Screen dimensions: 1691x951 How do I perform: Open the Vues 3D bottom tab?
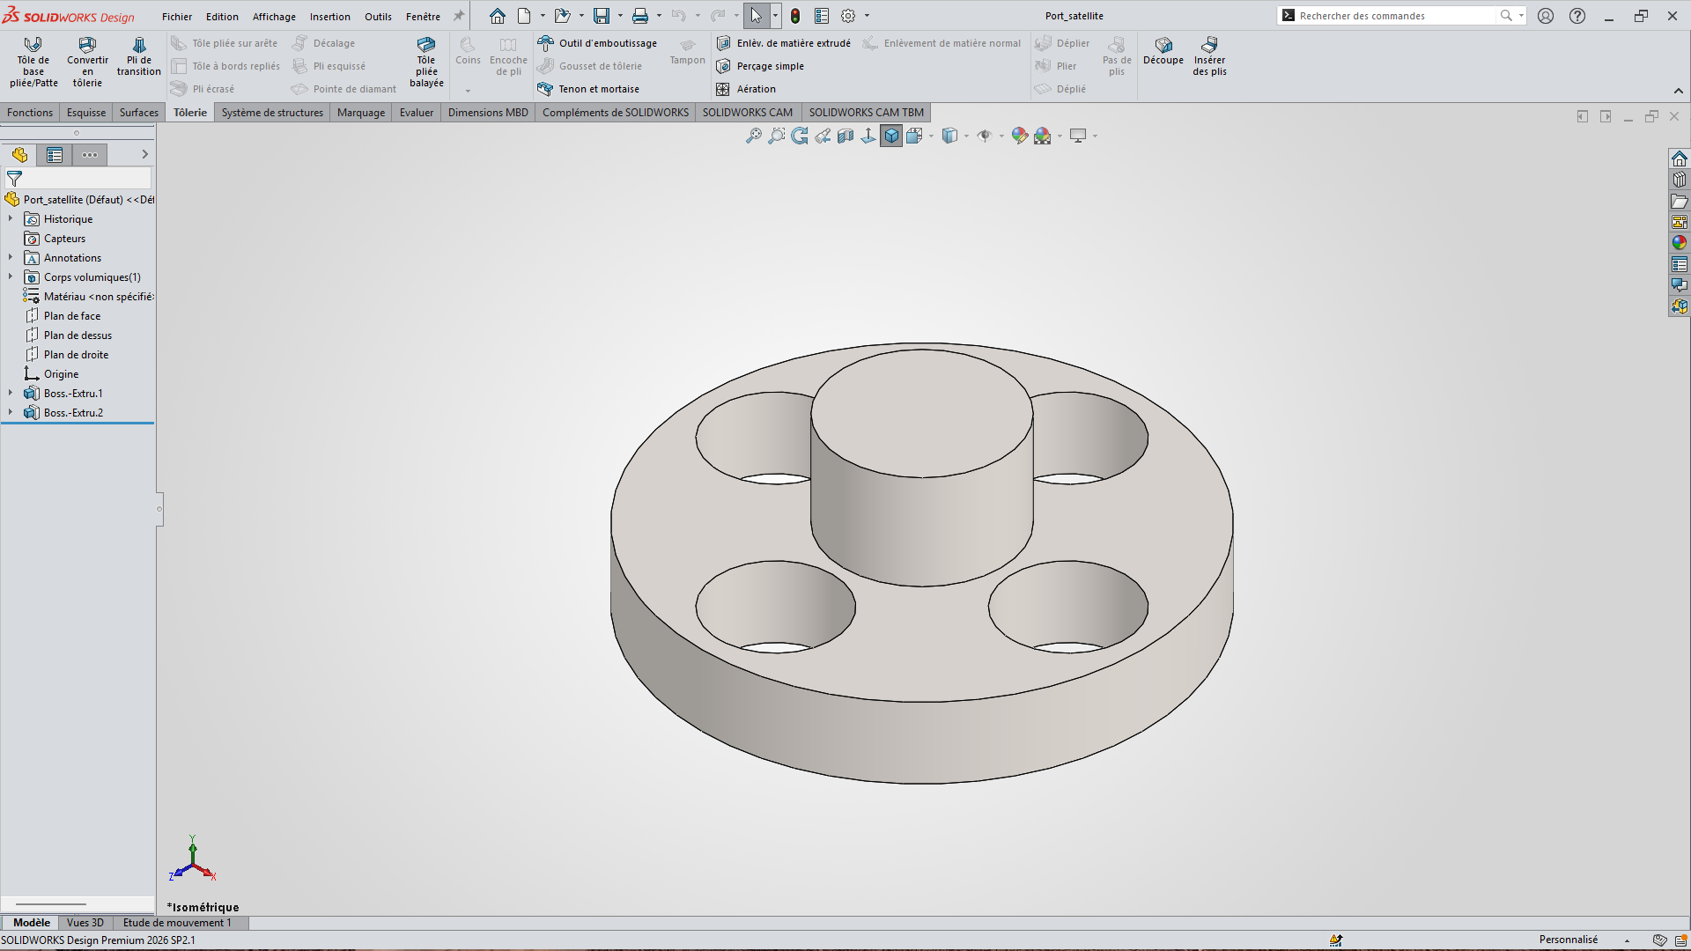(85, 923)
